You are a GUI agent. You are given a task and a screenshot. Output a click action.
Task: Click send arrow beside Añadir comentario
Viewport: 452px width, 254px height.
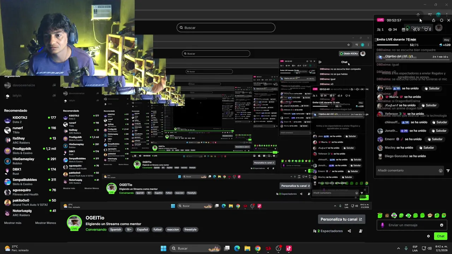(x=448, y=171)
